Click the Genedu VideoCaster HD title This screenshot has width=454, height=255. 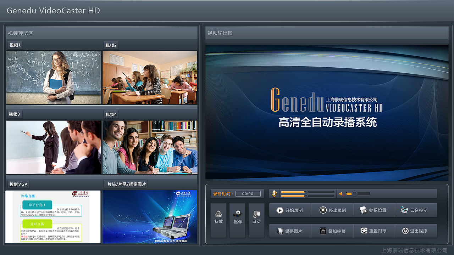(53, 11)
